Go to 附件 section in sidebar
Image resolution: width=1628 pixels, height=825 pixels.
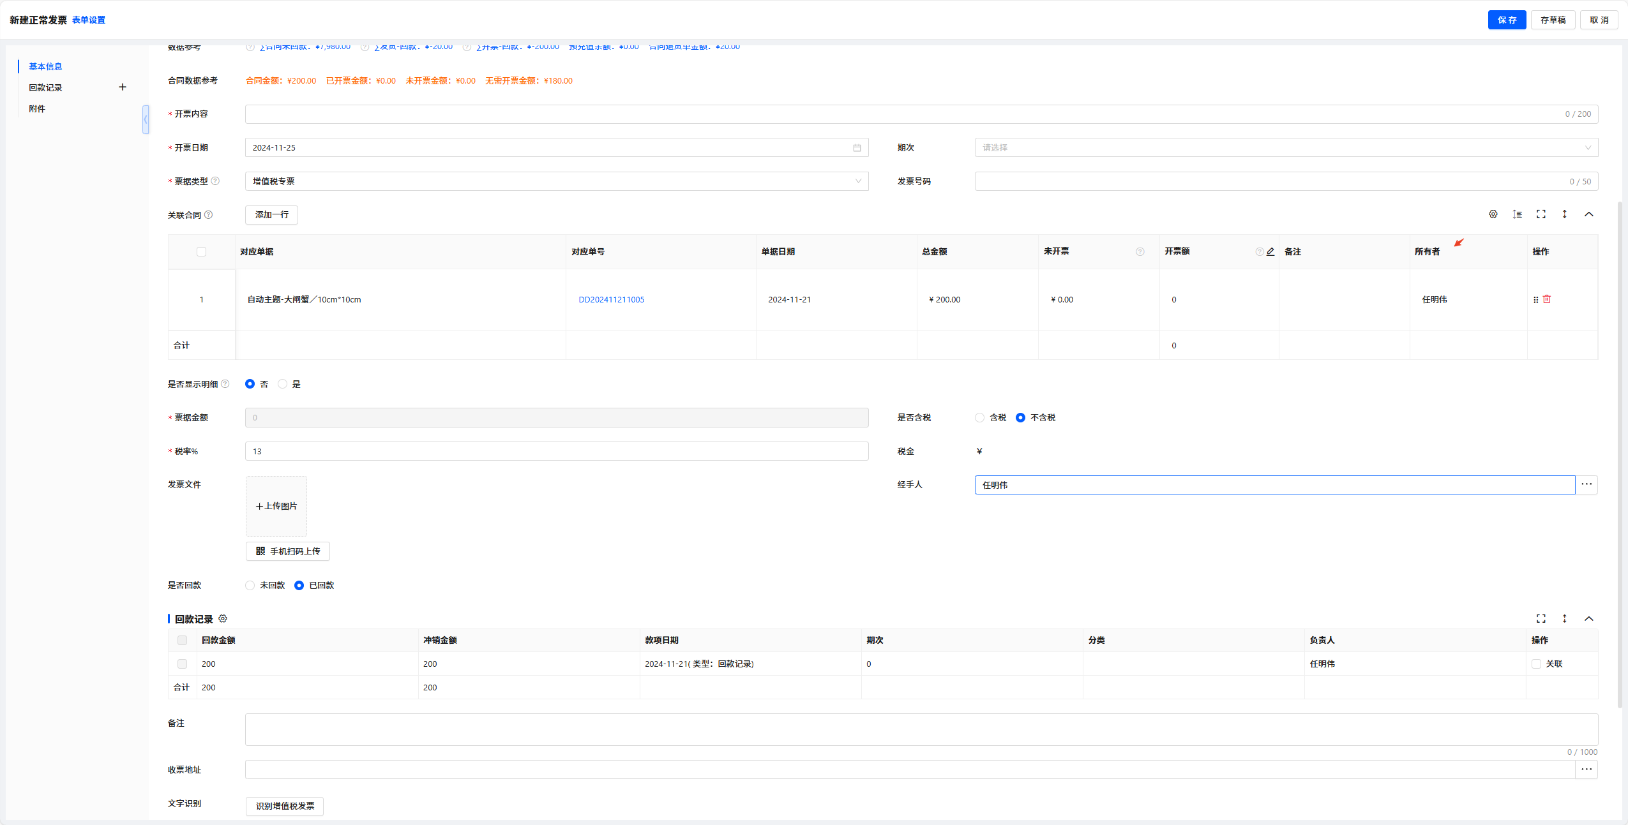coord(37,109)
